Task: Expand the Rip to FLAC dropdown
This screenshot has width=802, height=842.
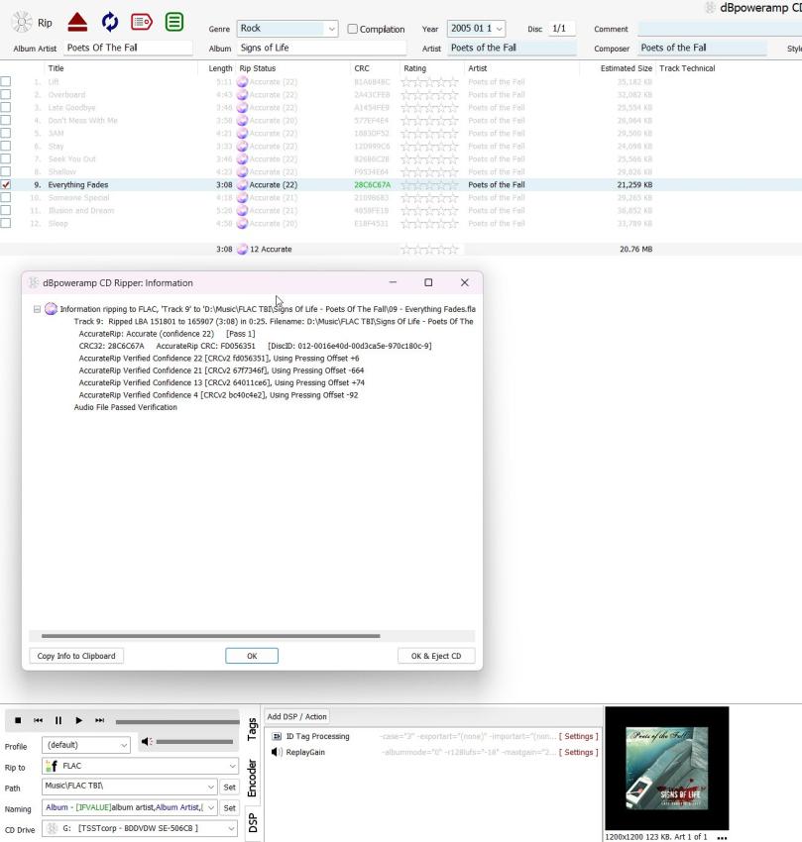Action: pyautogui.click(x=233, y=766)
